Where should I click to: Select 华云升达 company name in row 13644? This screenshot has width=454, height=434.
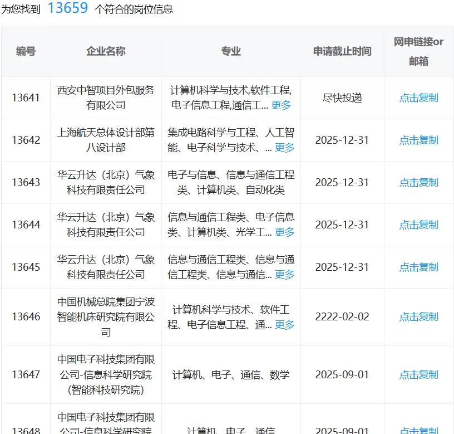(106, 225)
